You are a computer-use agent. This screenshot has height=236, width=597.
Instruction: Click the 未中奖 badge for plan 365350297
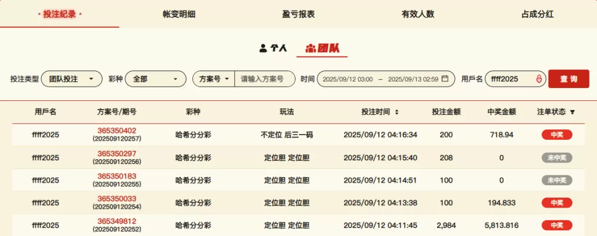(557, 157)
